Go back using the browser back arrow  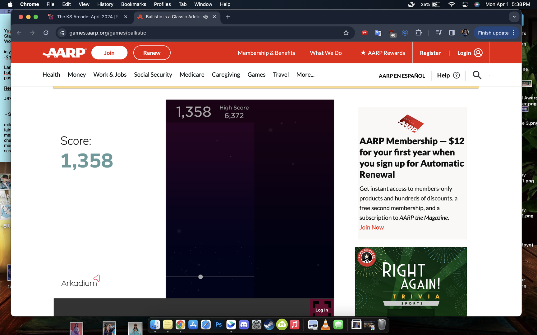19,33
